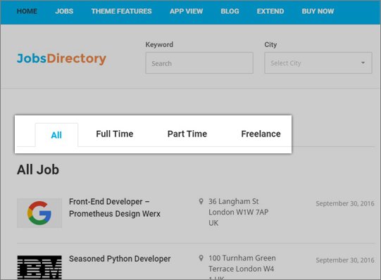
Task: Click the date on the Seasoned Python Developer row
Action: 345,260
